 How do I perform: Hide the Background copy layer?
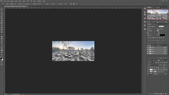pyautogui.click(x=148, y=72)
